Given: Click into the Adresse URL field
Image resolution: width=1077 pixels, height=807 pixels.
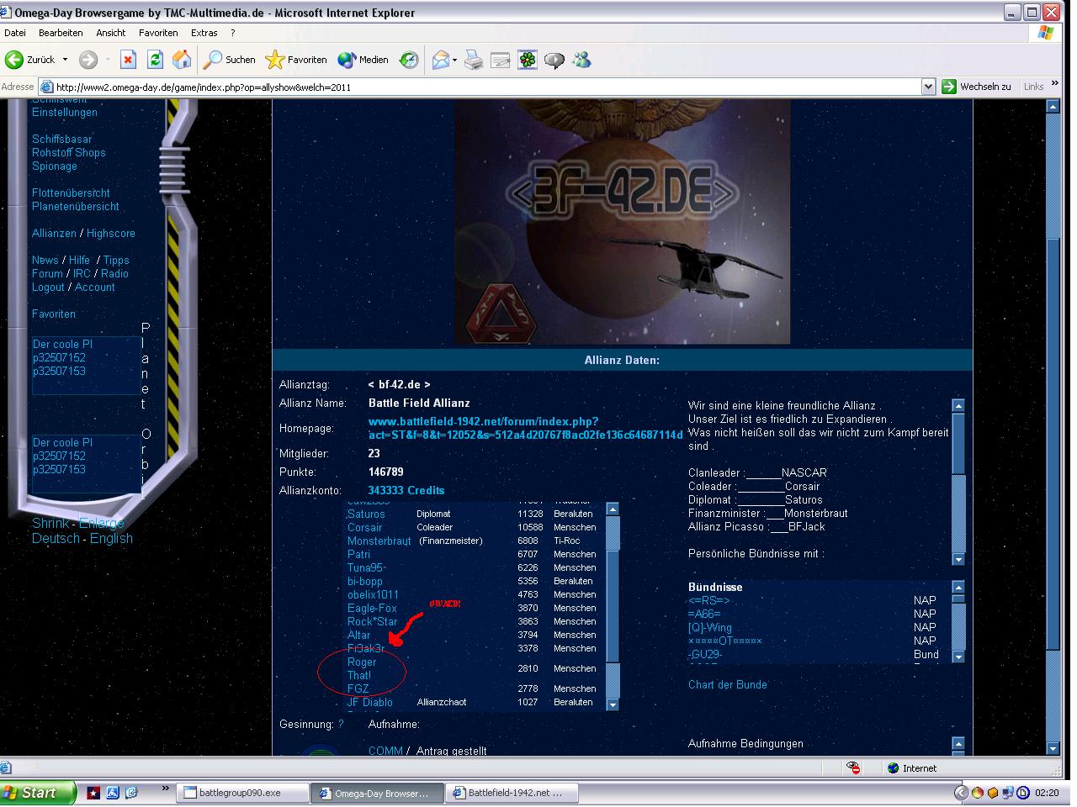Looking at the screenshot, I should click(x=480, y=87).
